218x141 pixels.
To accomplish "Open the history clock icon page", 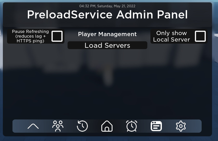I will [x=82, y=126].
